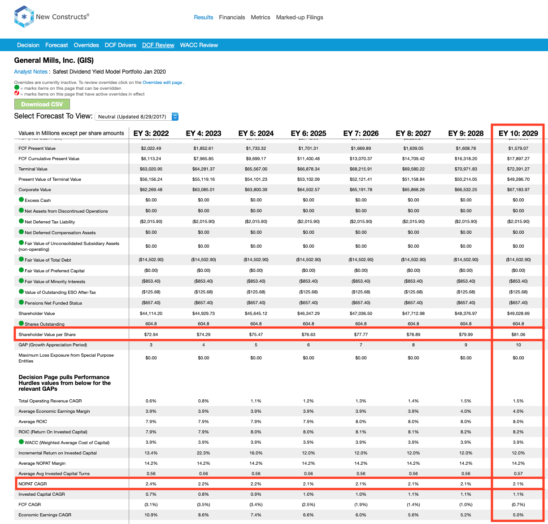This screenshot has width=548, height=524.
Task: Click the 22.3% Incremental Return value
Action: (204, 453)
